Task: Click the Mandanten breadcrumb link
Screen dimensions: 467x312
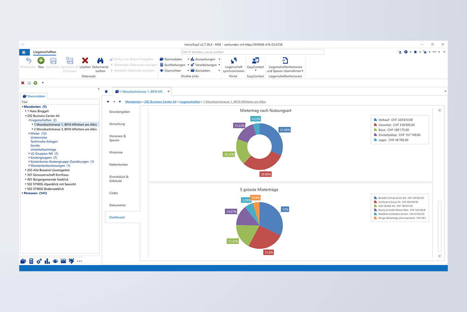Action: point(133,102)
